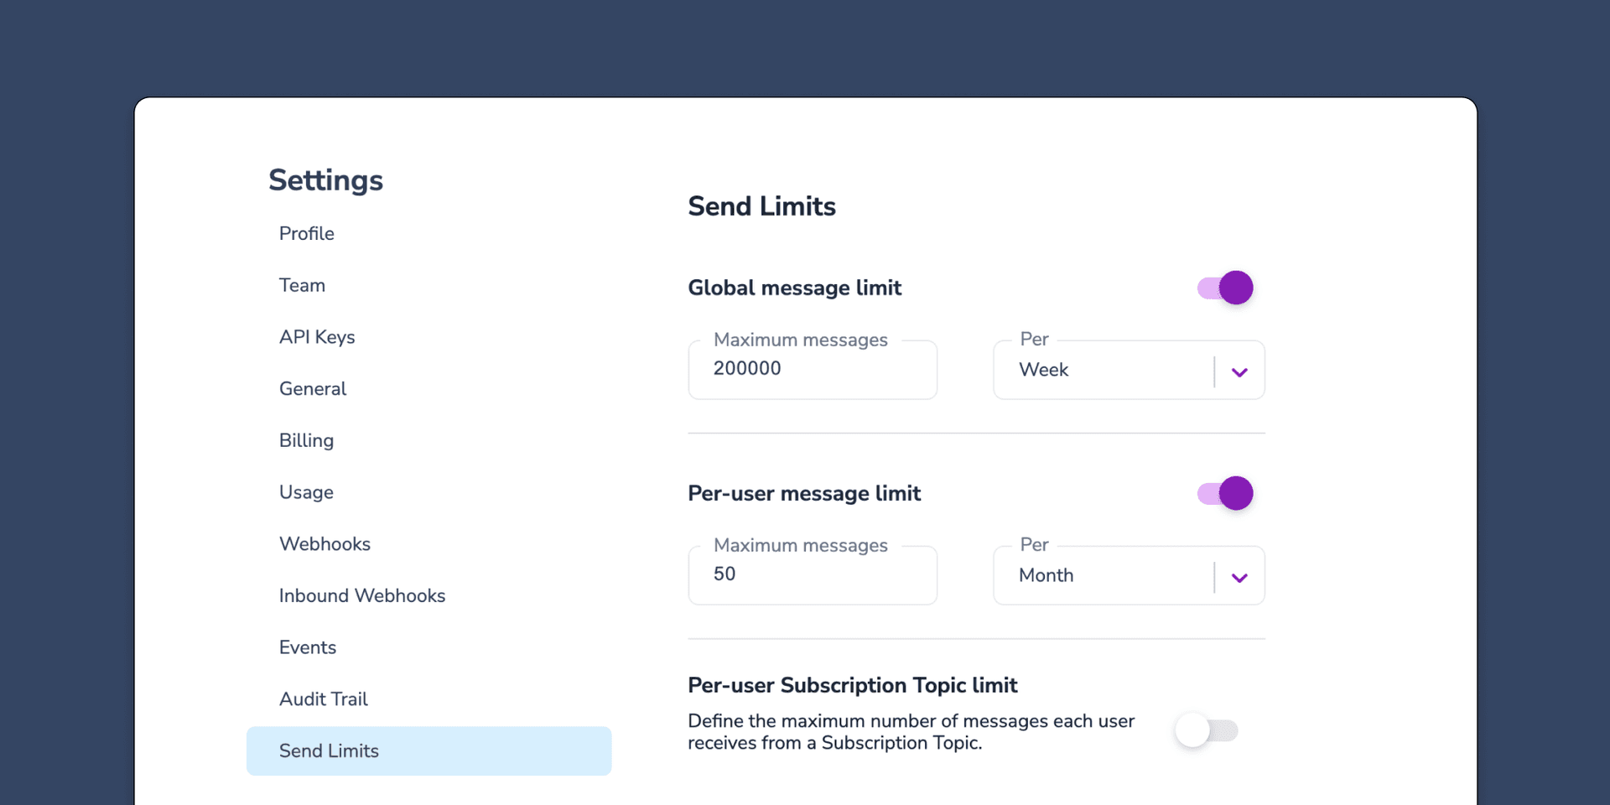Expand the Per dropdown showing Week
Image resolution: width=1610 pixels, height=805 pixels.
coord(1239,370)
